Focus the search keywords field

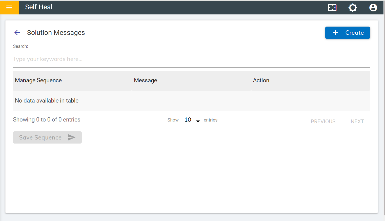point(191,59)
